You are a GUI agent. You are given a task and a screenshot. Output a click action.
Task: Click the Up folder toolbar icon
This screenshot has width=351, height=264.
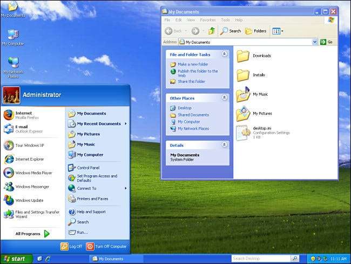point(212,31)
